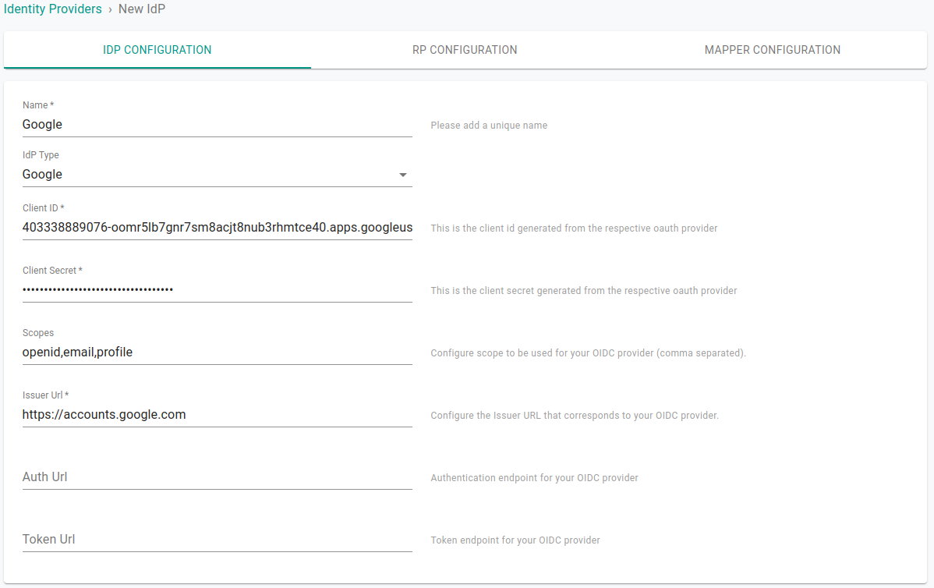Click the 'Issuer Url *' field label
The height and width of the screenshot is (588, 934).
[46, 395]
